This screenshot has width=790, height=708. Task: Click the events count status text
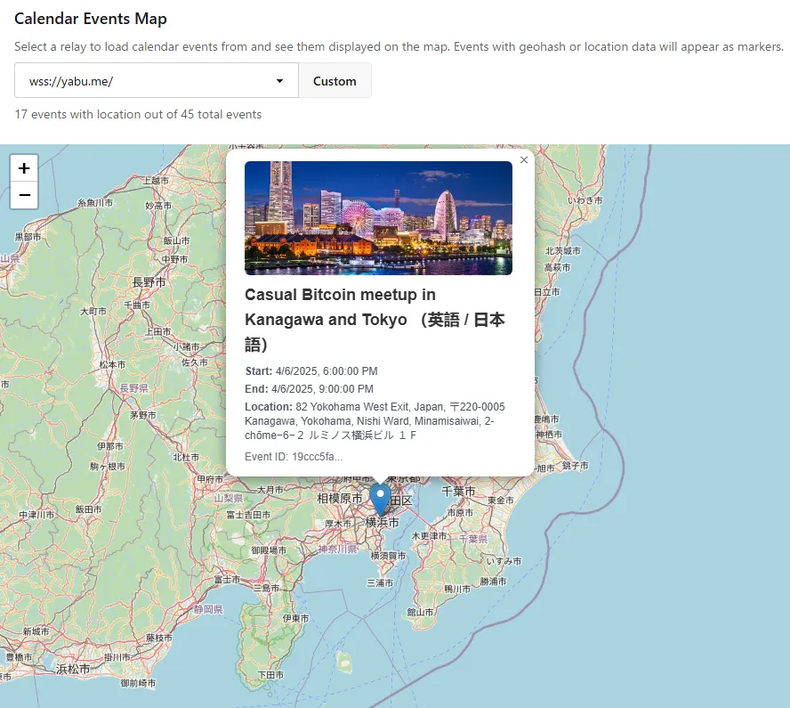[138, 115]
